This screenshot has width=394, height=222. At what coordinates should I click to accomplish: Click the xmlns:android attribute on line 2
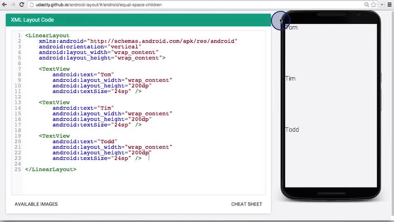138,41
